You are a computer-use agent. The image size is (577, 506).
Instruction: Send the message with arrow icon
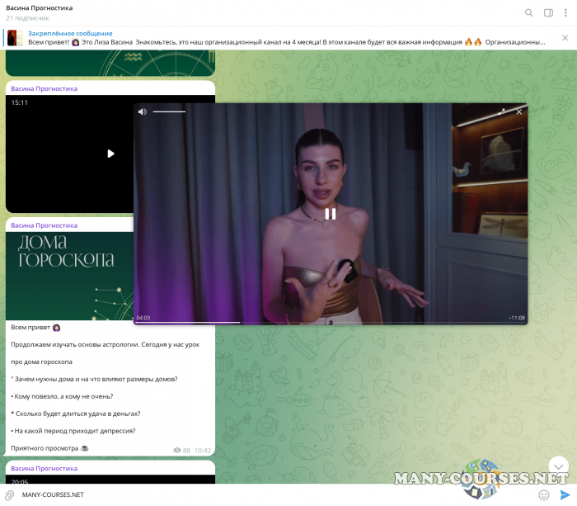click(x=565, y=494)
